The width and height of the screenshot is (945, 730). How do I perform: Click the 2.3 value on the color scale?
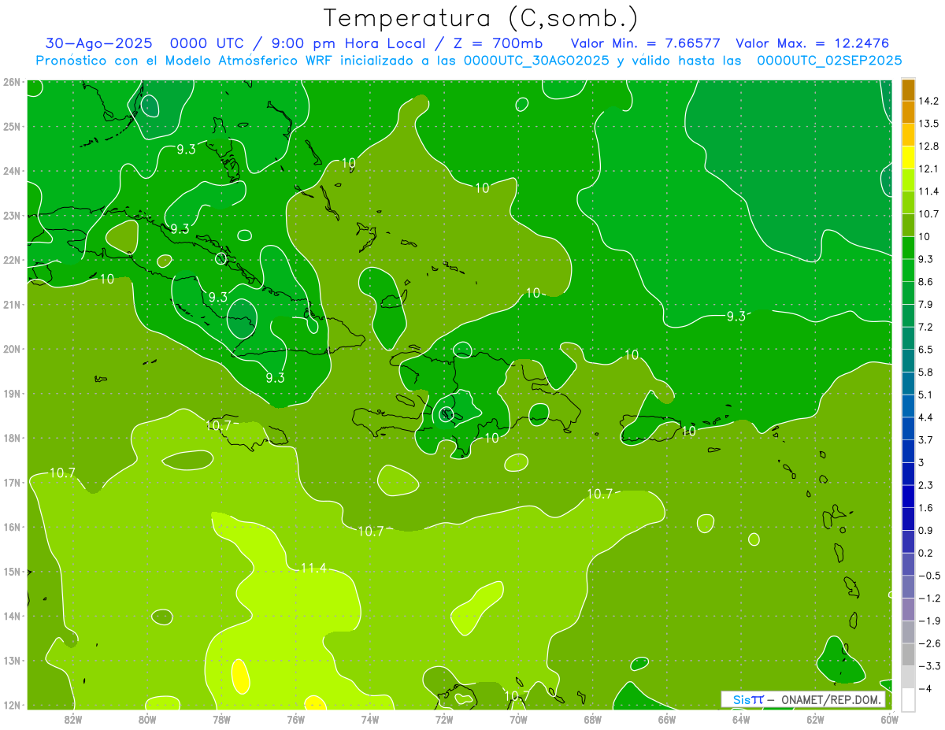(x=926, y=485)
